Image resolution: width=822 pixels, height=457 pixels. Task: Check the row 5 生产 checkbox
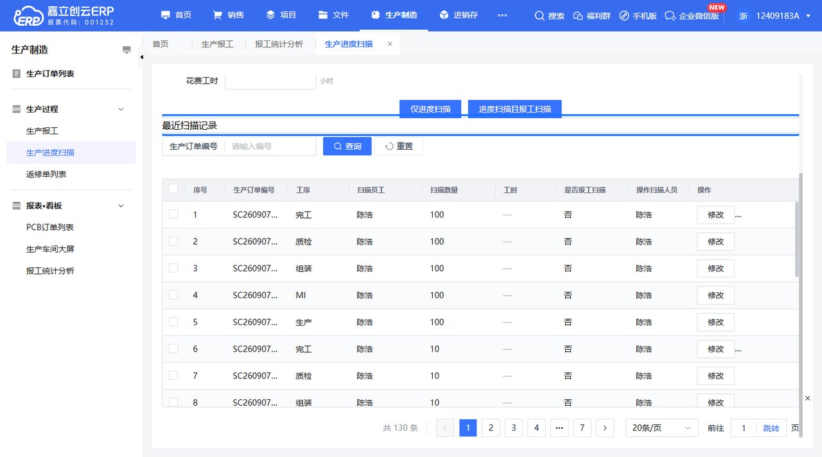point(173,321)
